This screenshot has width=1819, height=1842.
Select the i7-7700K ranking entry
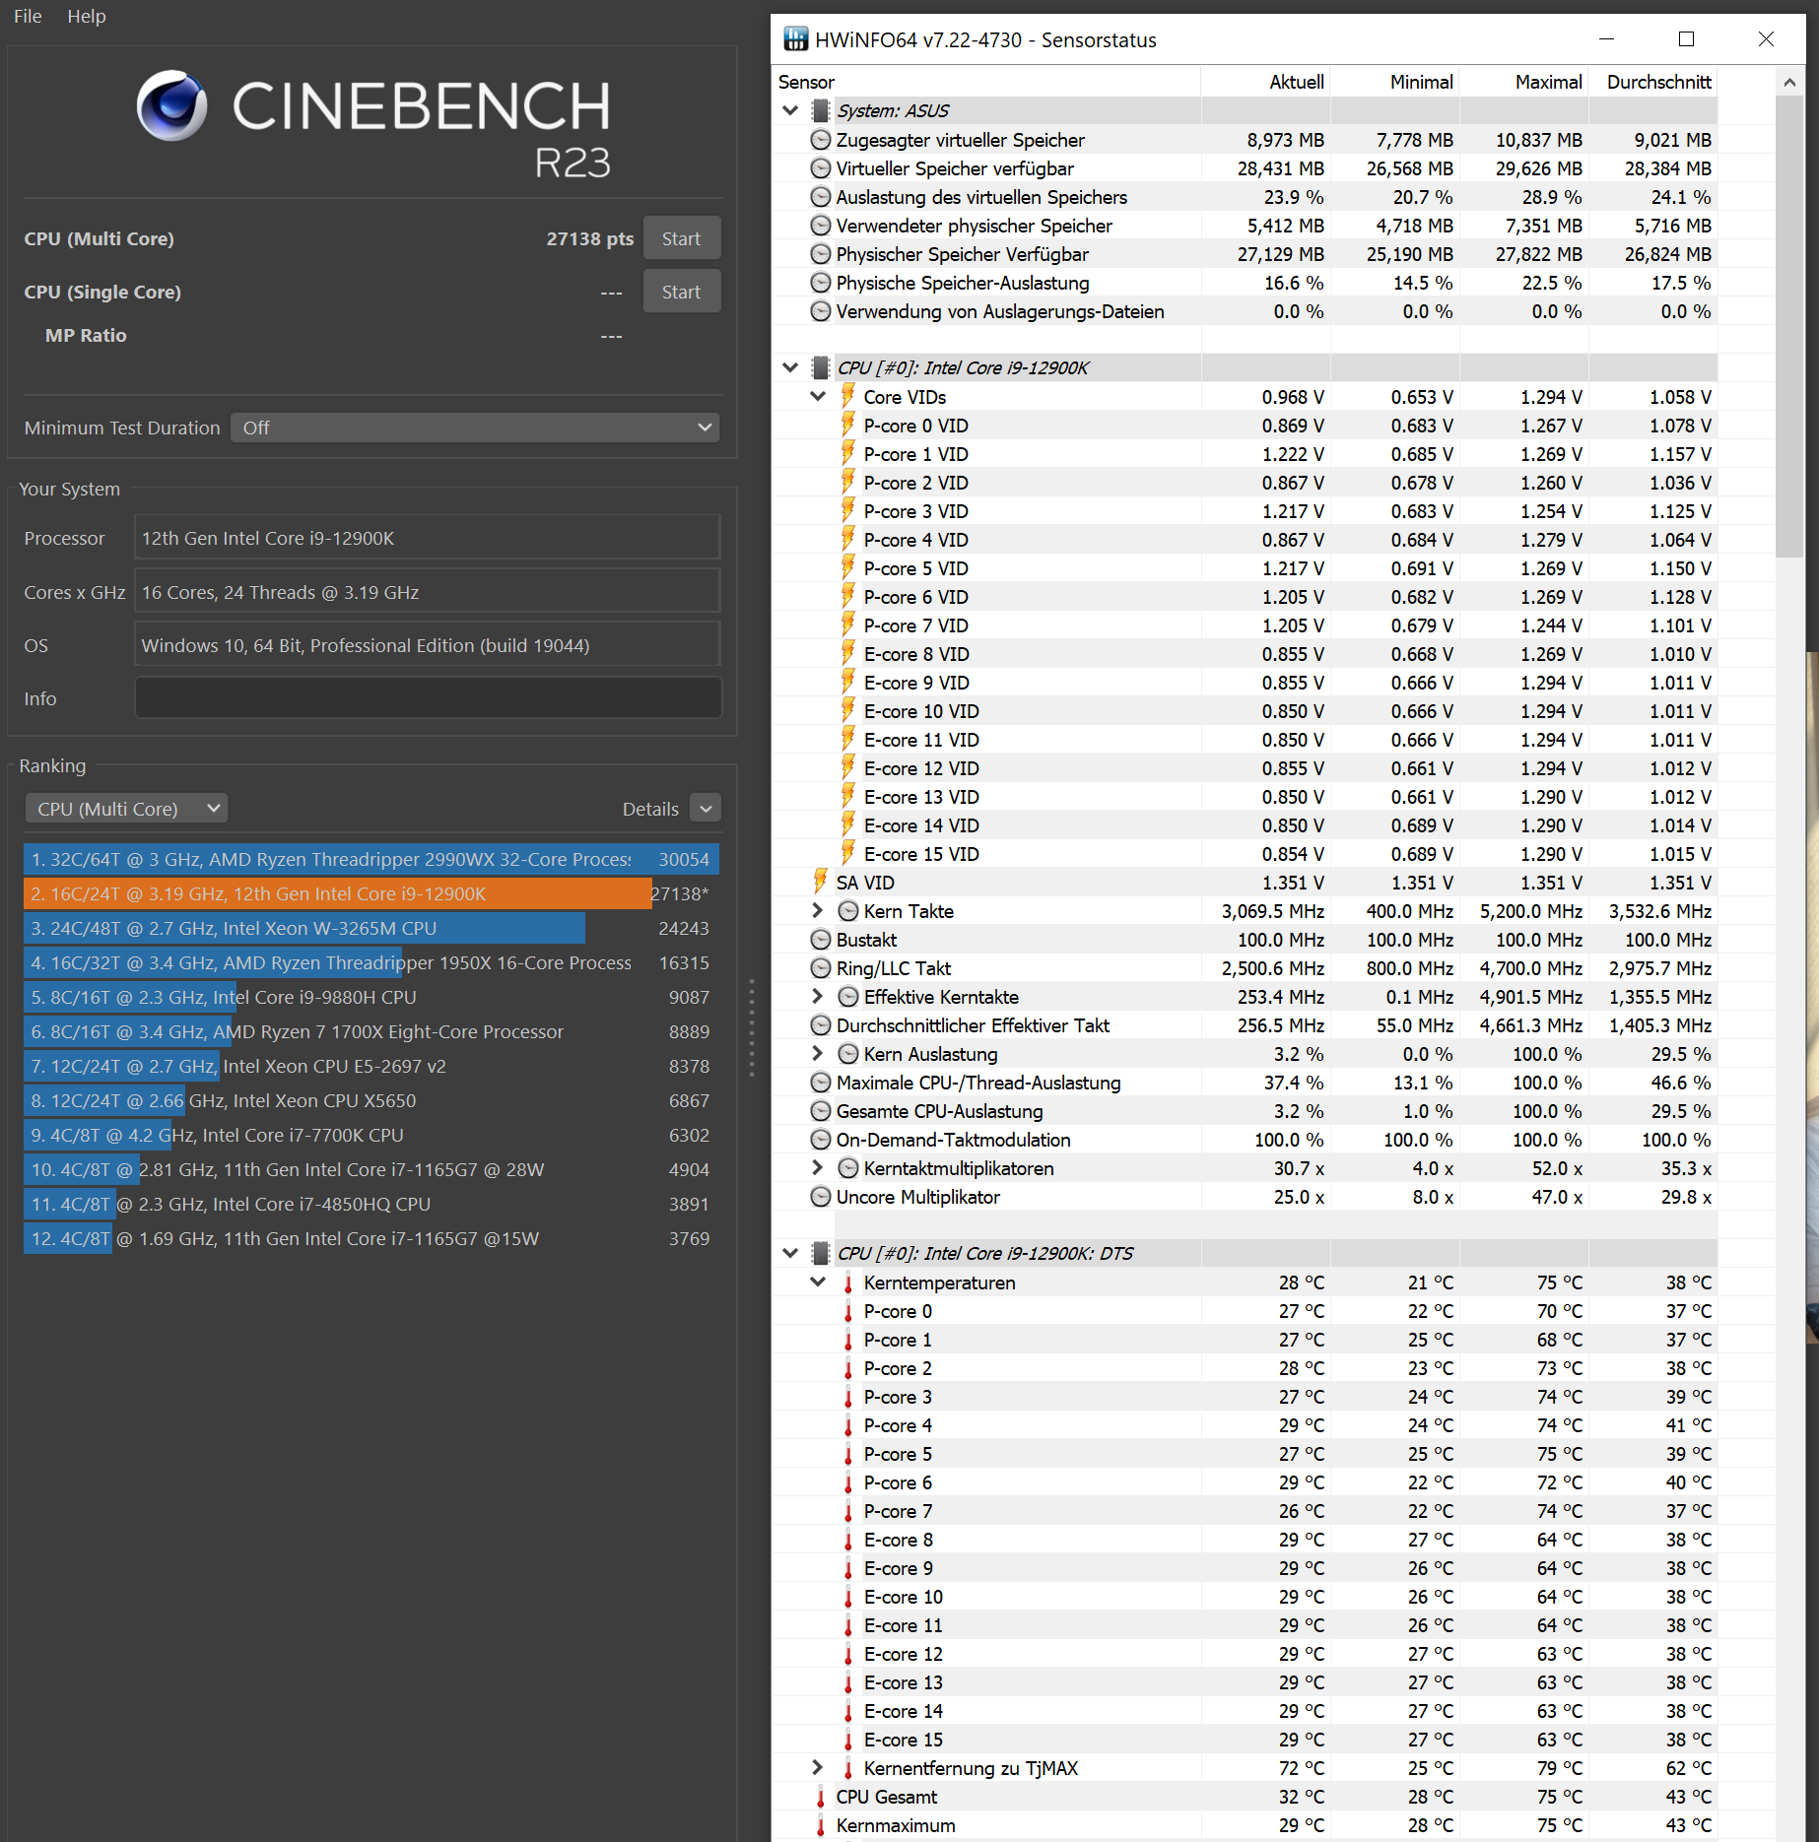coord(371,1135)
